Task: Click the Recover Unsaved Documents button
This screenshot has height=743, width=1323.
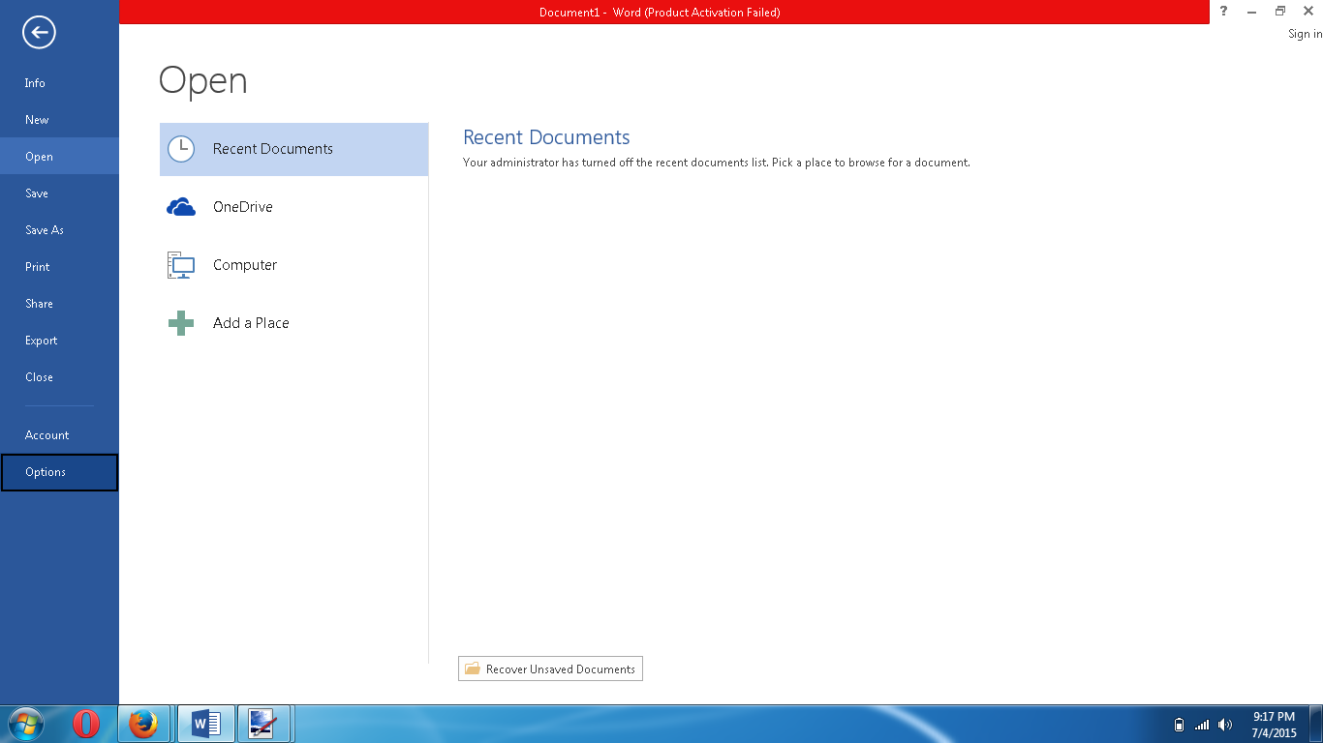Action: (x=550, y=669)
